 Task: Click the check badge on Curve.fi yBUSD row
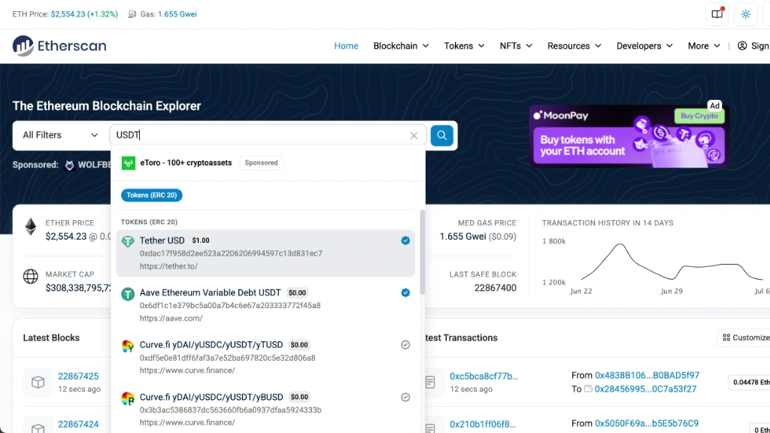coord(405,397)
